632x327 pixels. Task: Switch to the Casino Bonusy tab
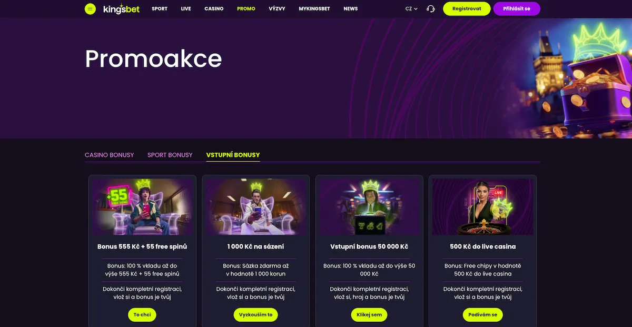click(110, 155)
